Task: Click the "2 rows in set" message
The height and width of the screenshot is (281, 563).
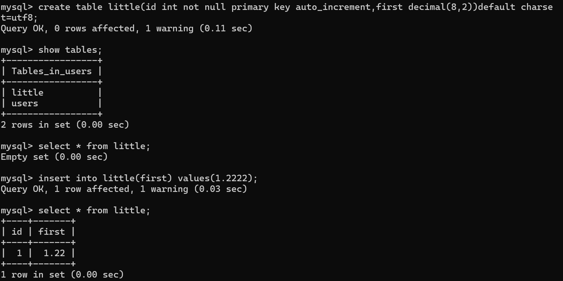Action: point(36,125)
